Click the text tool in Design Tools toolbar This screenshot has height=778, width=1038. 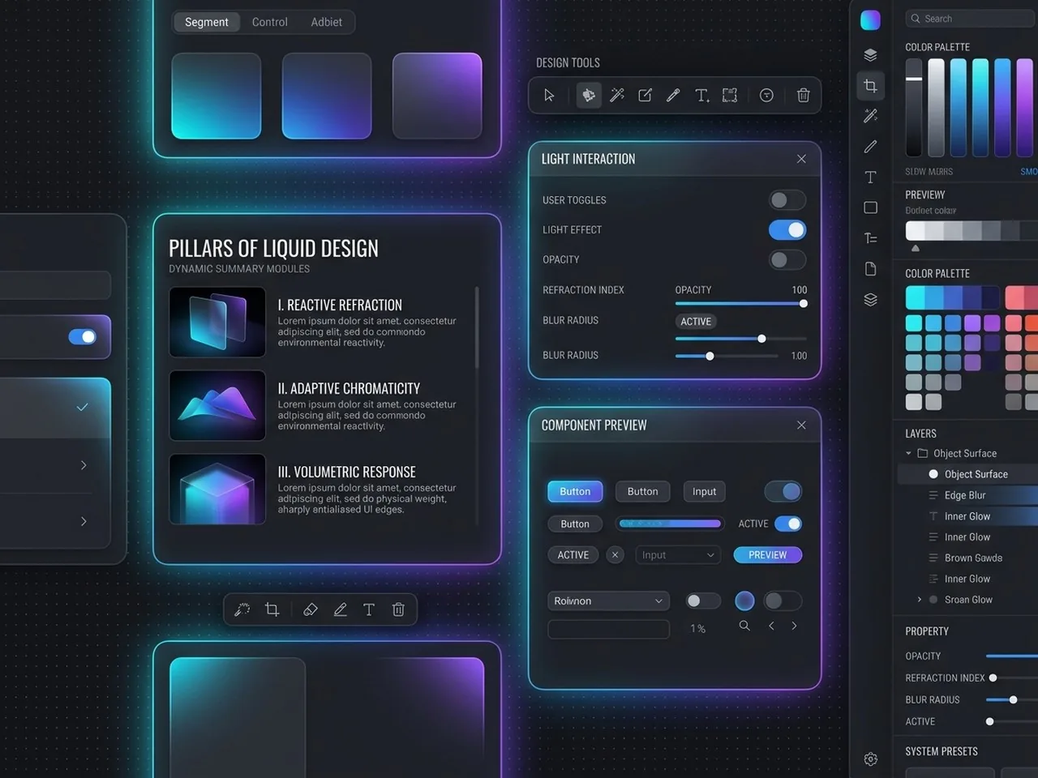point(701,96)
